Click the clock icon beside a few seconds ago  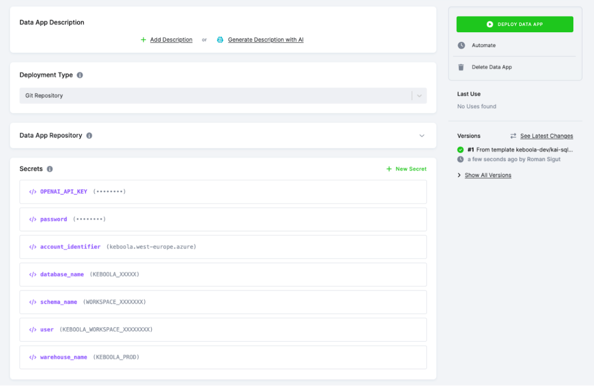(461, 159)
